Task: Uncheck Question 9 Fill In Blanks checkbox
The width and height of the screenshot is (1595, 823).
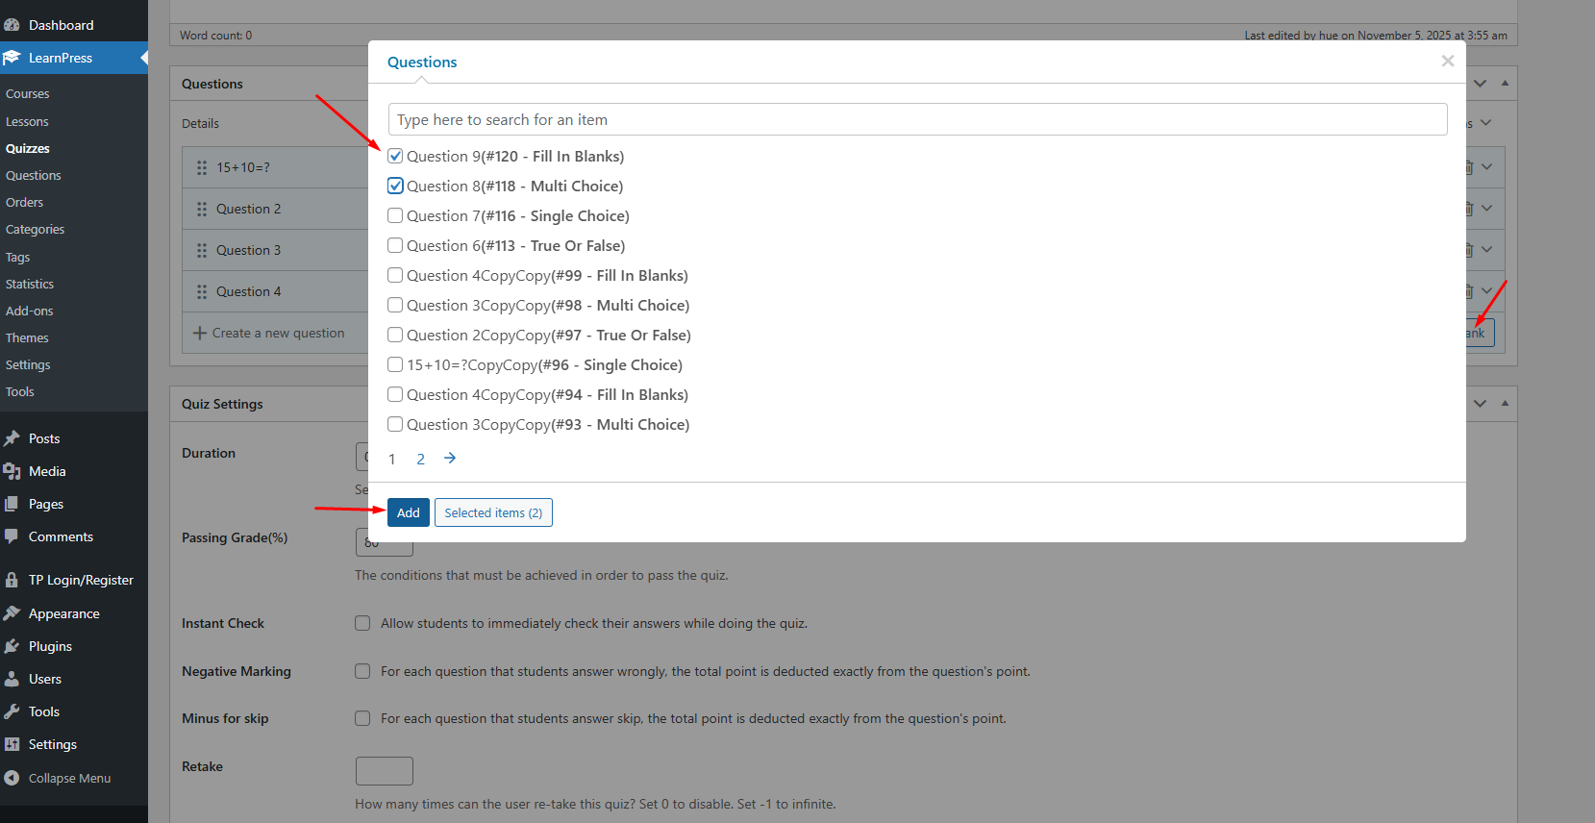Action: pyautogui.click(x=395, y=156)
